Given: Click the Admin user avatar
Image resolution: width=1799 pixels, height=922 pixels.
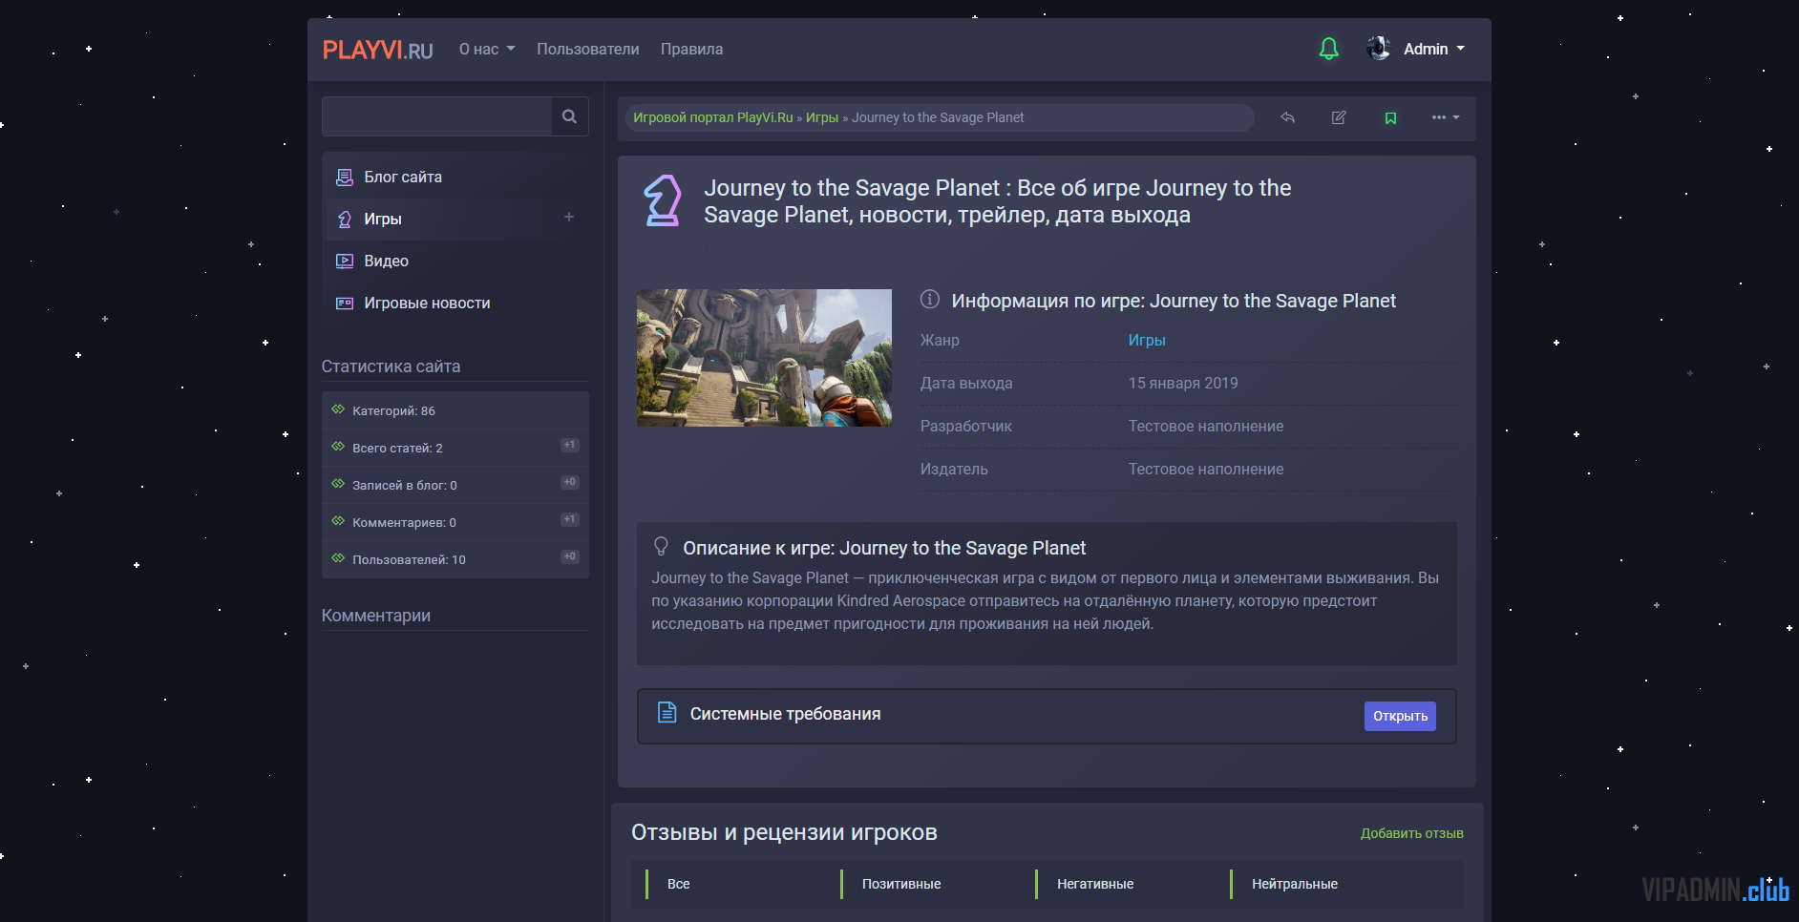Looking at the screenshot, I should click(1378, 48).
